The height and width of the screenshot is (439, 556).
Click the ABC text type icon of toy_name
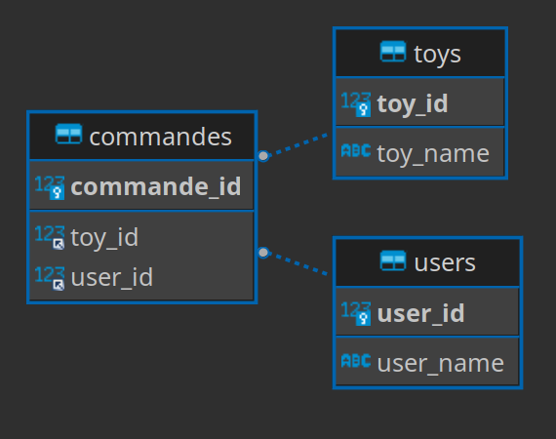click(x=356, y=150)
